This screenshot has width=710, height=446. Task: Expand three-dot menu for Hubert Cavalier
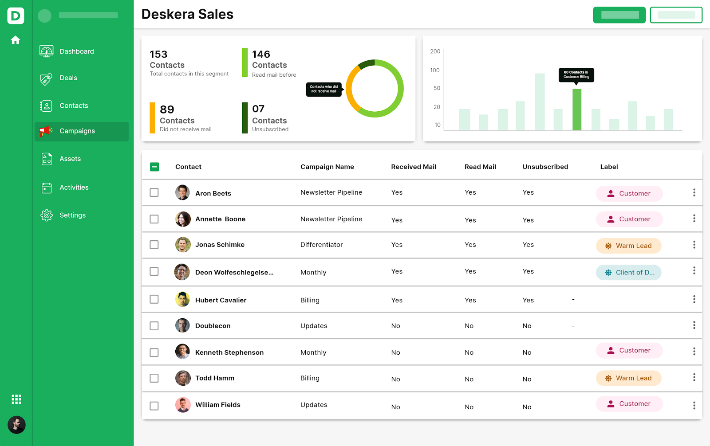[x=694, y=300]
